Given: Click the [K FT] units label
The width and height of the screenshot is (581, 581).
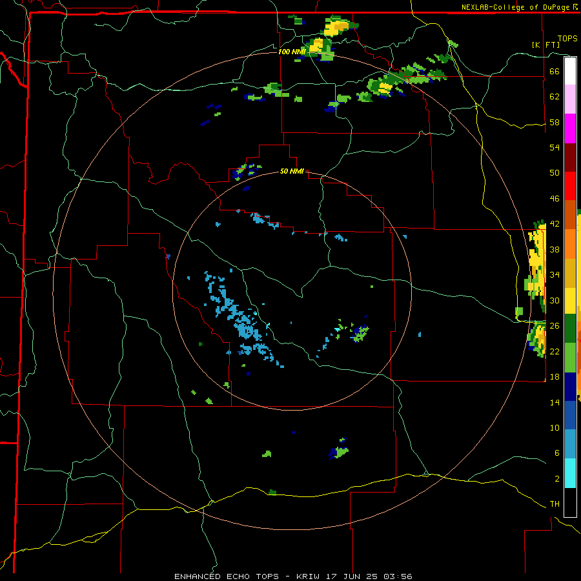Looking at the screenshot, I should pyautogui.click(x=545, y=45).
